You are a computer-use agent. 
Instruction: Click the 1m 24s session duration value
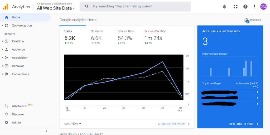click(153, 38)
